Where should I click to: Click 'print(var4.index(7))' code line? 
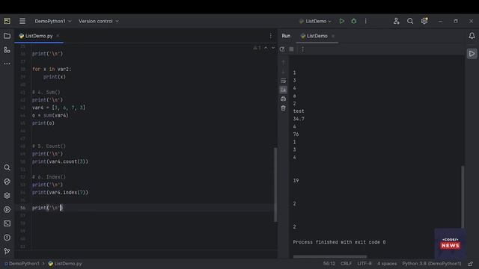coord(60,193)
